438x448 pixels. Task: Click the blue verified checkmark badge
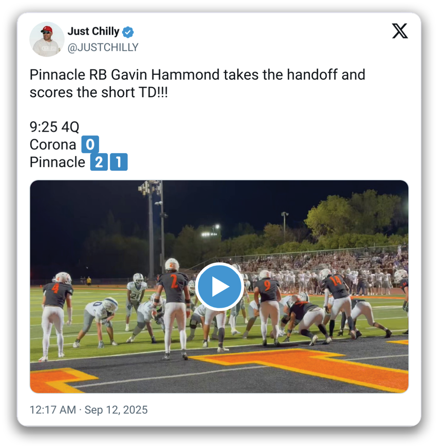(128, 32)
